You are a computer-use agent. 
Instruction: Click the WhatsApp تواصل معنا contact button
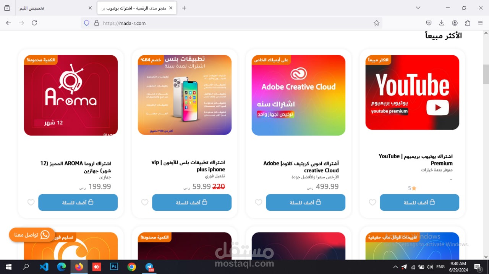(32, 235)
